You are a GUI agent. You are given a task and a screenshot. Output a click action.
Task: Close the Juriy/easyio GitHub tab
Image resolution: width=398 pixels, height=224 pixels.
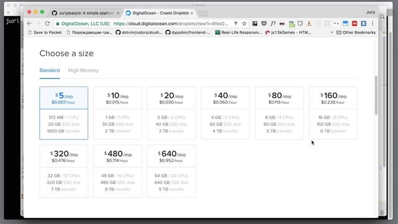tap(118, 13)
